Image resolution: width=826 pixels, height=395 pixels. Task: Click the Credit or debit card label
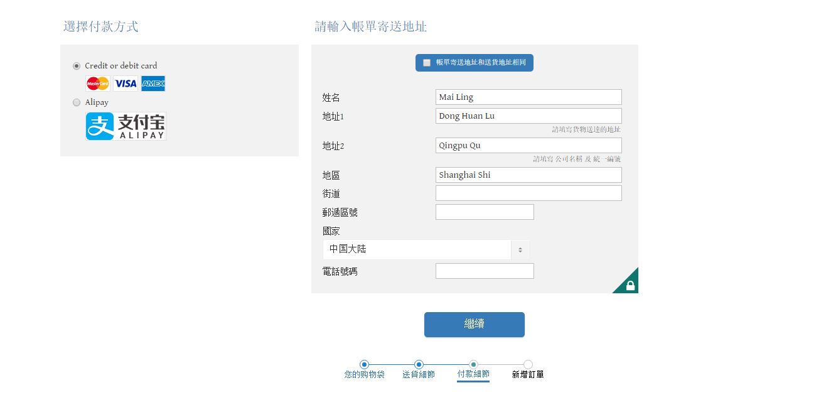121,66
